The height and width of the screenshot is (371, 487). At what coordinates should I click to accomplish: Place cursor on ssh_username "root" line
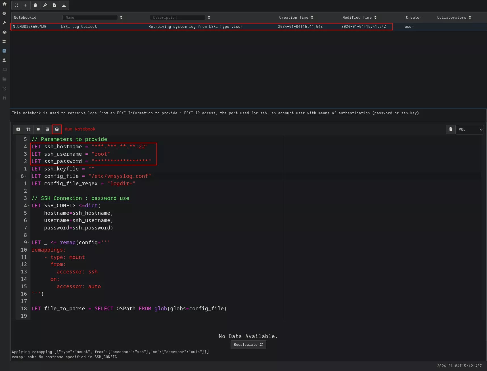click(71, 154)
